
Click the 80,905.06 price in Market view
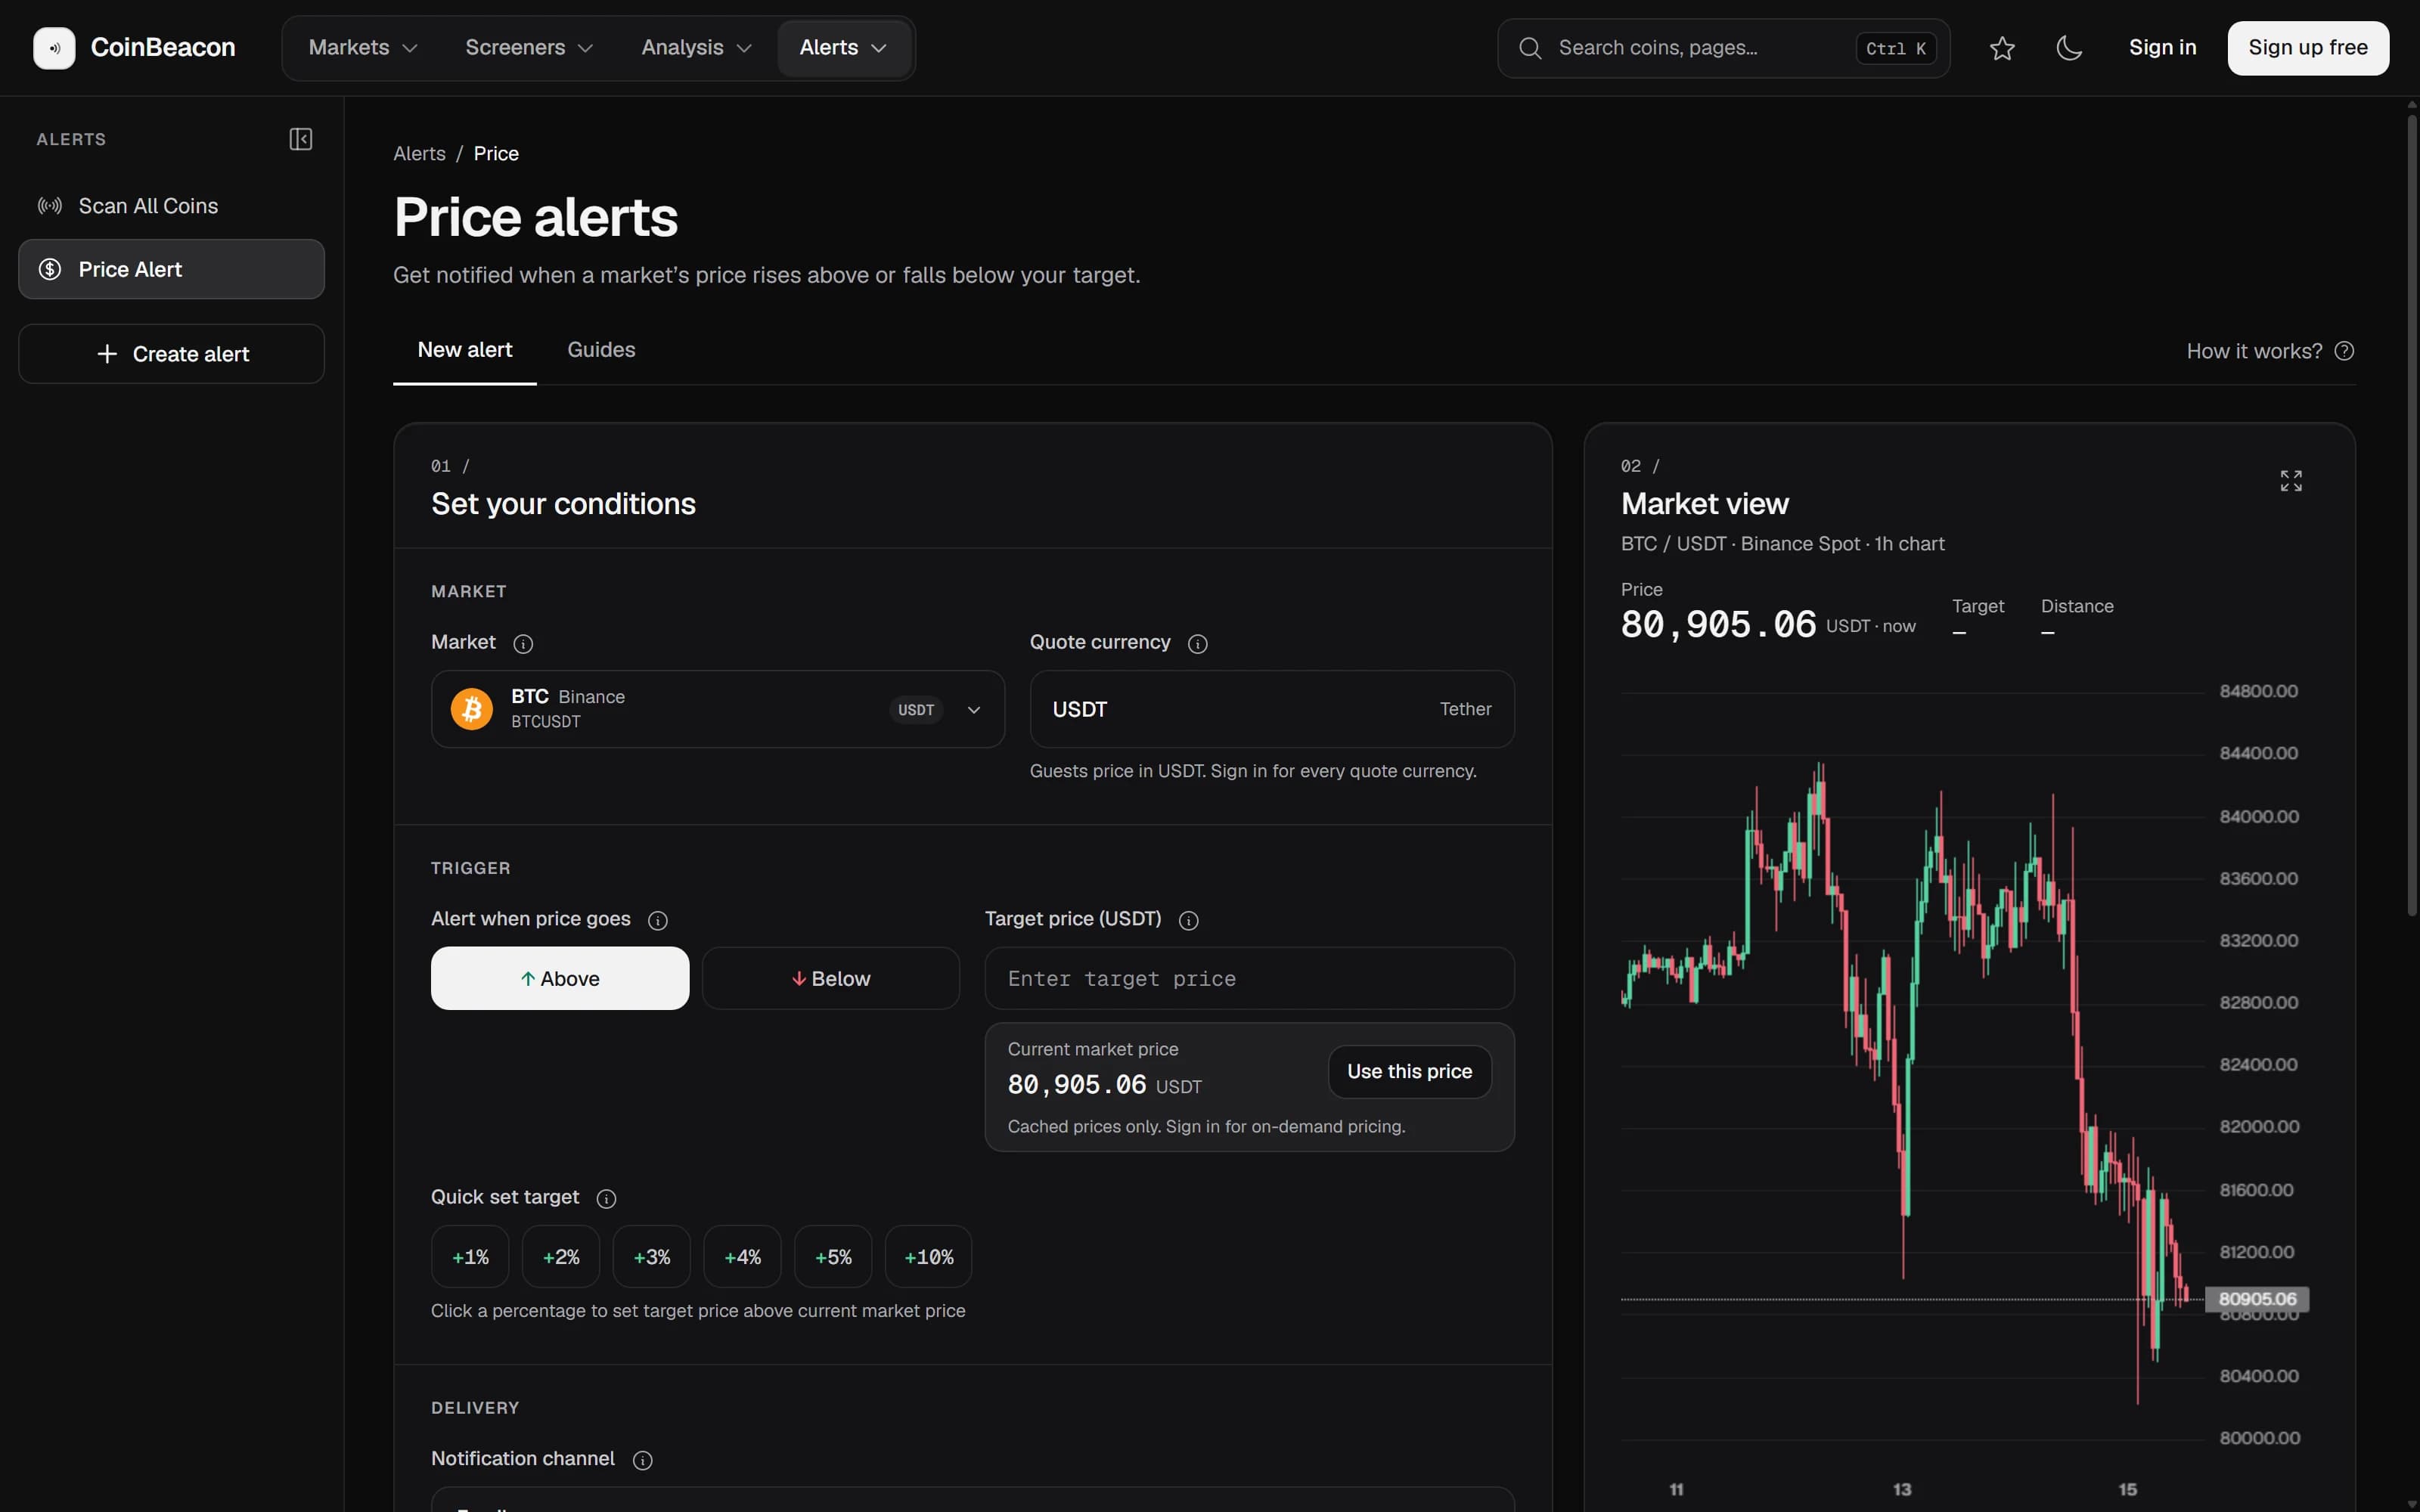click(1718, 625)
